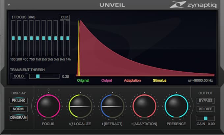Click the TRANSIENT THRESH label
Viewport: 224px width, 135px height.
(x=27, y=70)
